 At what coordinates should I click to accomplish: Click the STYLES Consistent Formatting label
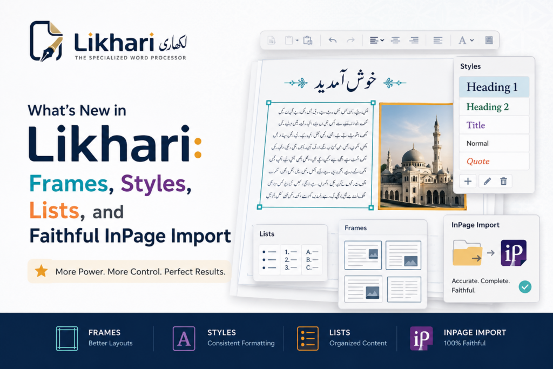[x=241, y=338]
